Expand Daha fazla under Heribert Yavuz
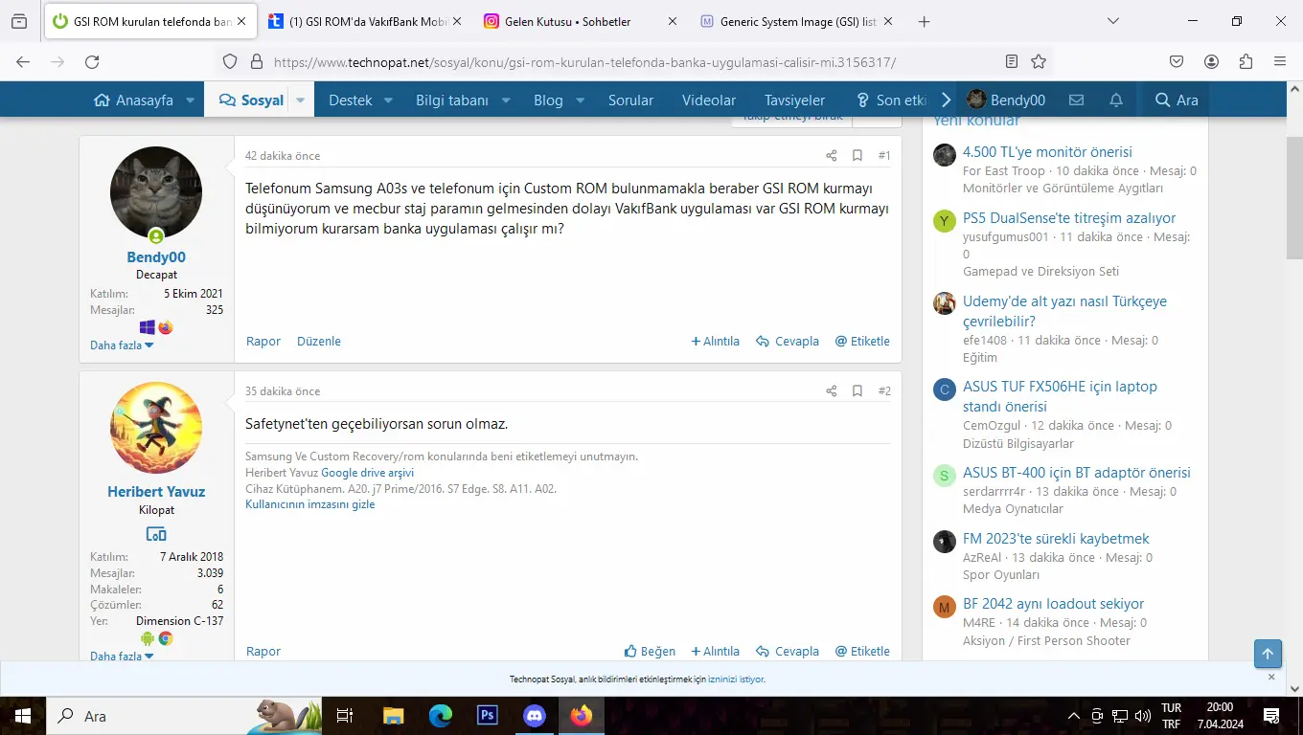This screenshot has width=1303, height=735. tap(122, 657)
